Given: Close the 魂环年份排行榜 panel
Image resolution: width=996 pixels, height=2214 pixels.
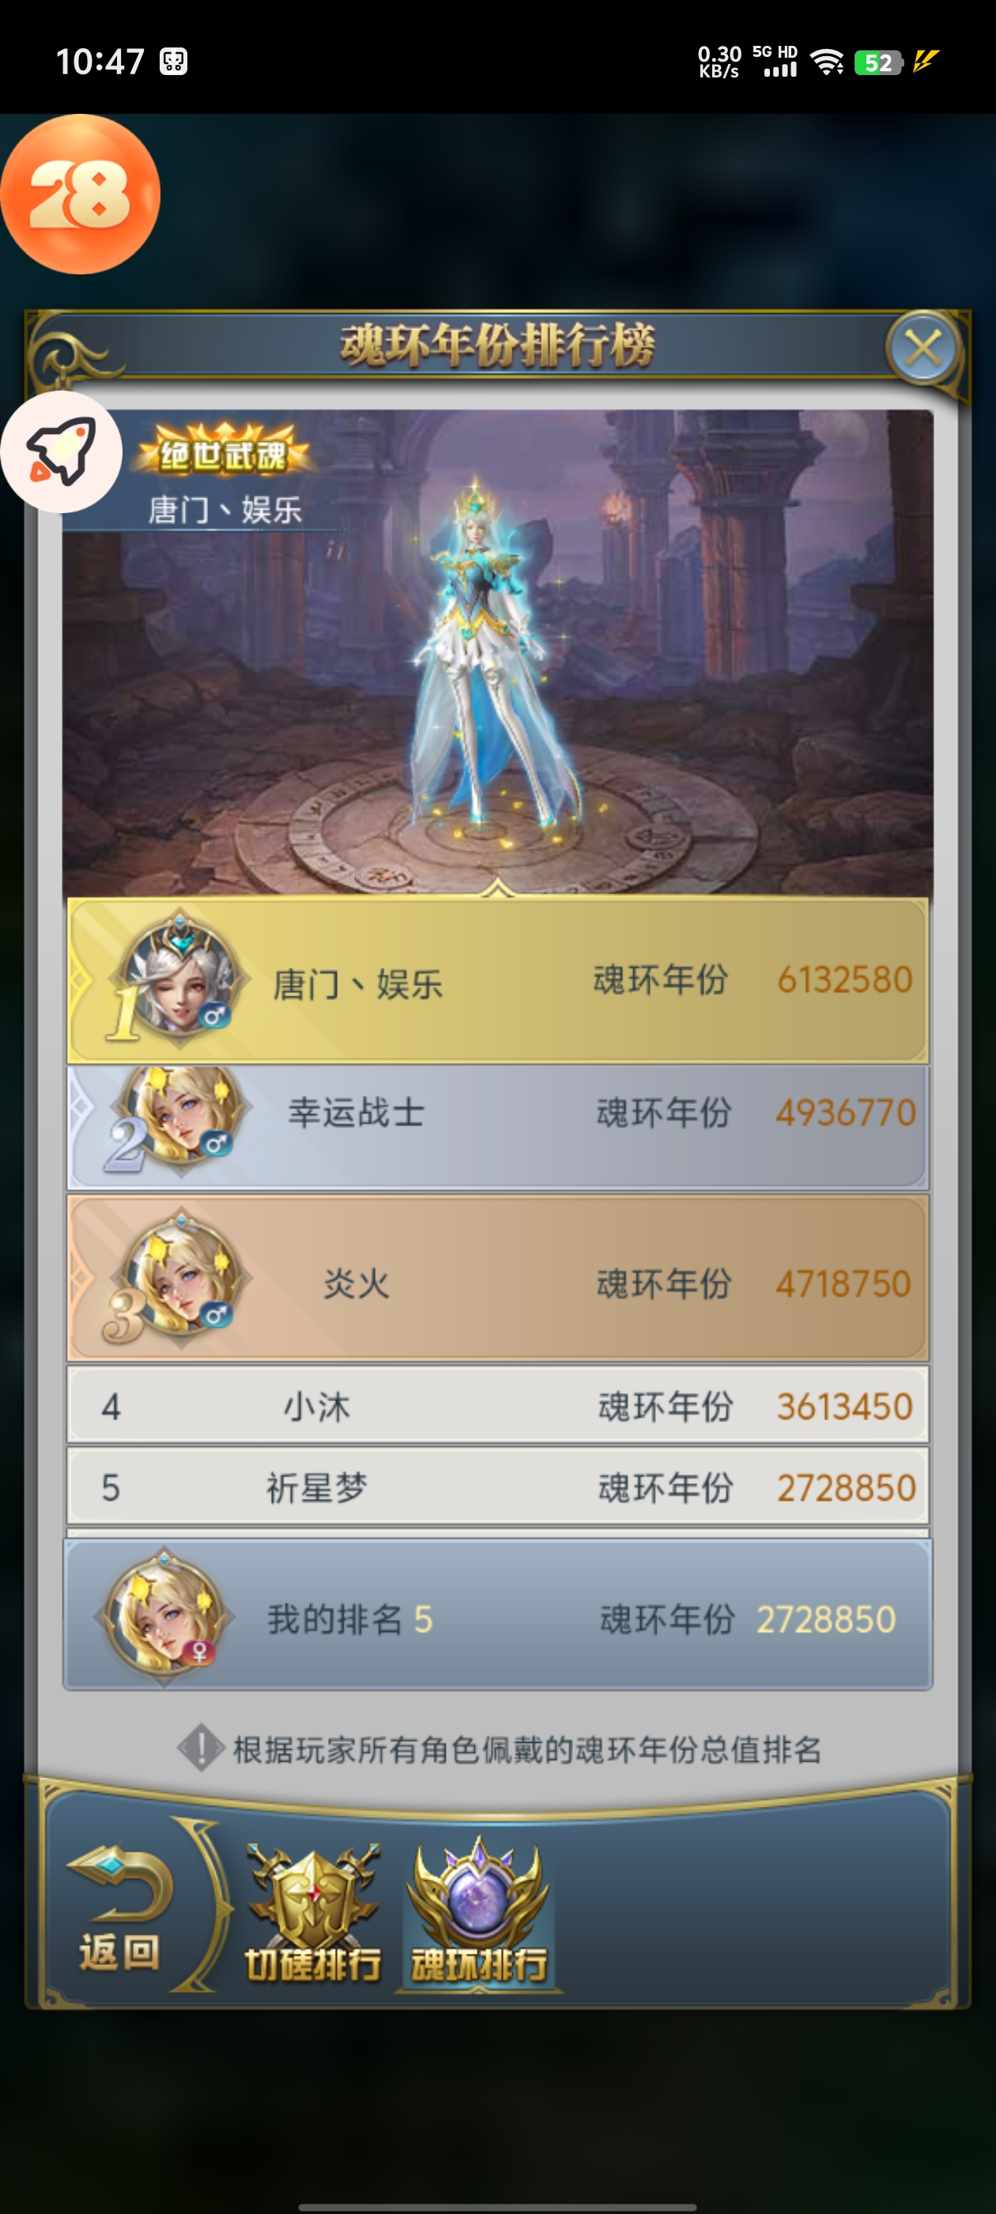Looking at the screenshot, I should click(923, 349).
